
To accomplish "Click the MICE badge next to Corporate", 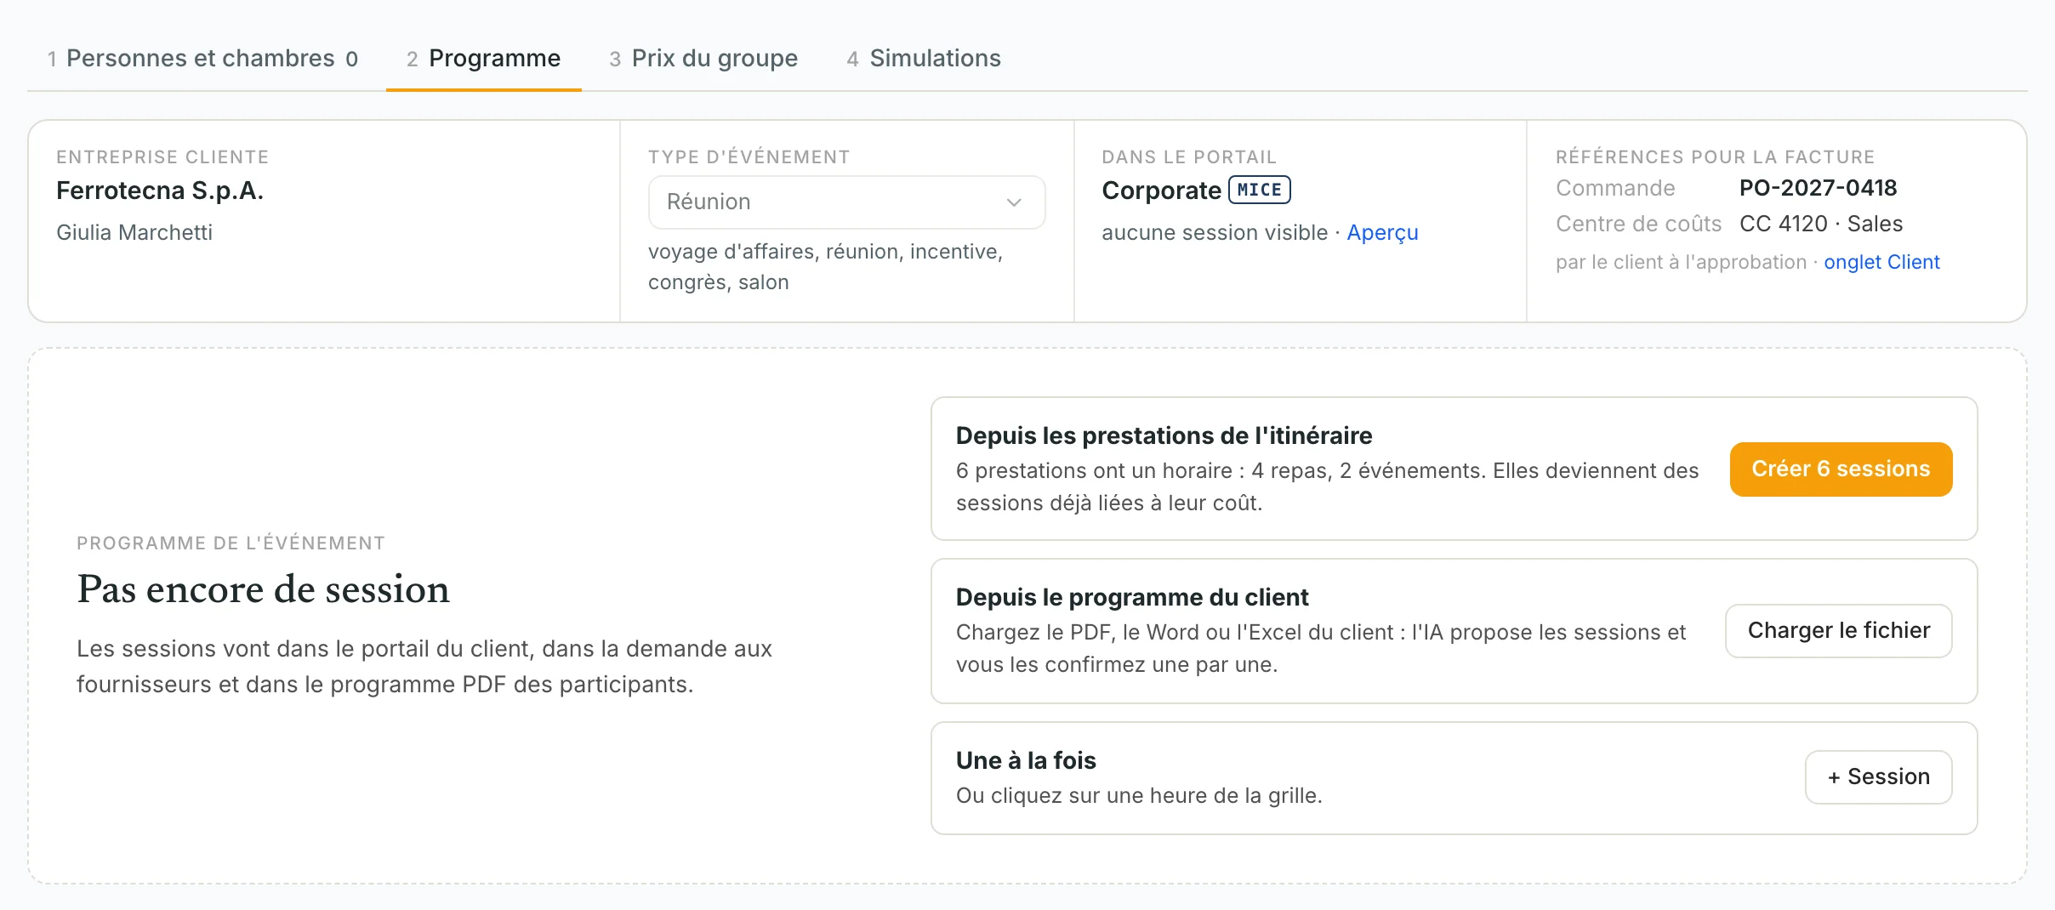I will pos(1260,190).
